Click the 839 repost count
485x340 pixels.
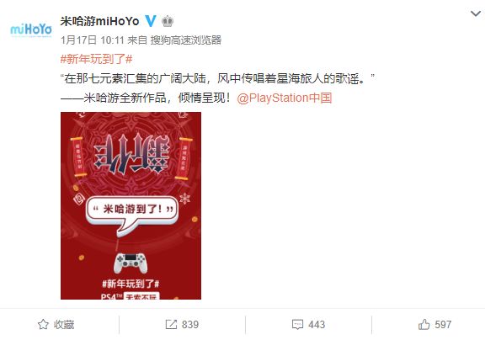click(x=190, y=325)
